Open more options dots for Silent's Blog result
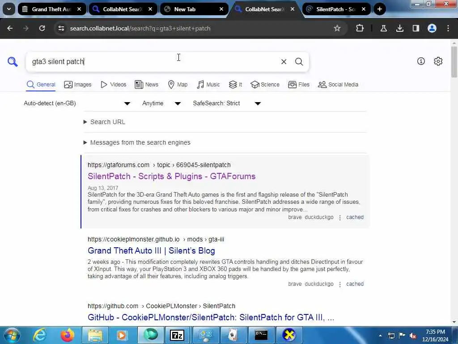This screenshot has width=458, height=344. (340, 284)
